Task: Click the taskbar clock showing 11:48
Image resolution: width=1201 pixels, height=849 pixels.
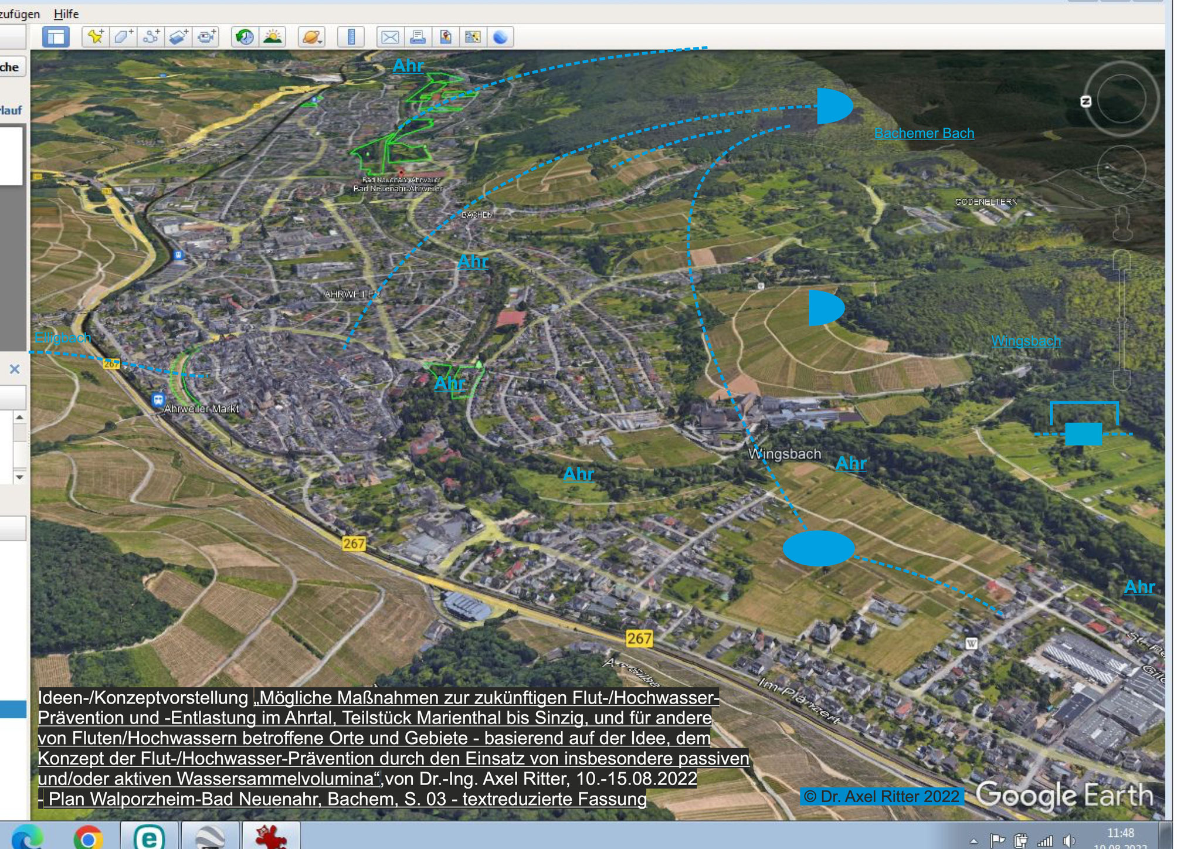Action: click(x=1121, y=833)
